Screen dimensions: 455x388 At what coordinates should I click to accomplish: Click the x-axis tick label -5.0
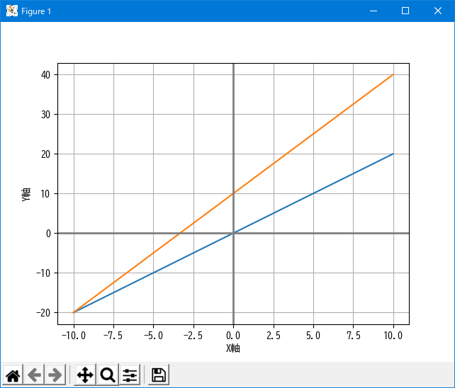coord(154,336)
